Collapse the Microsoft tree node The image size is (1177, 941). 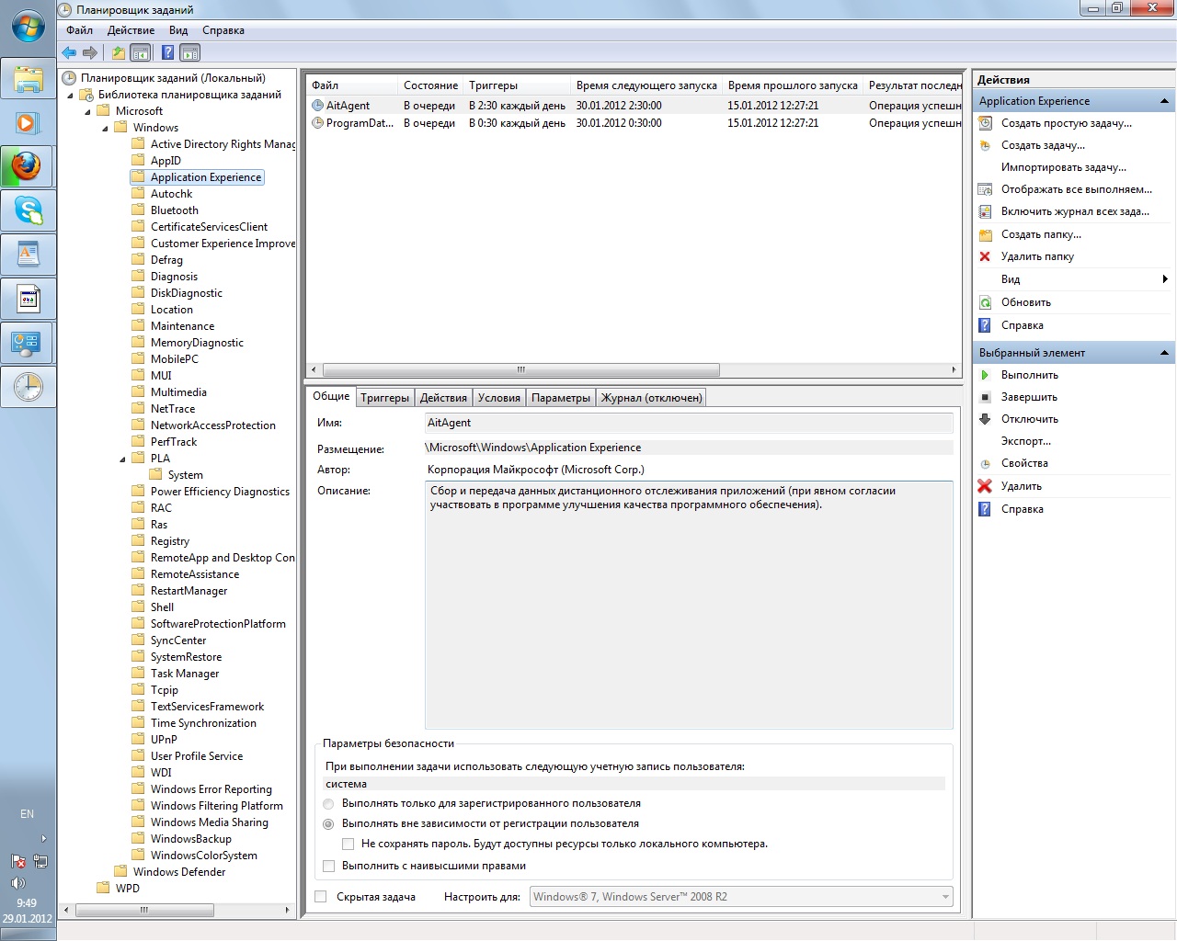click(x=88, y=112)
